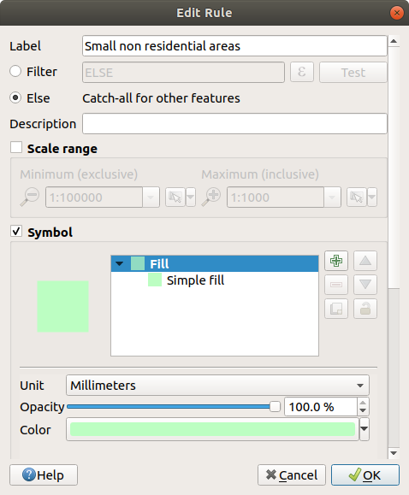409x495 pixels.
Task: Open the Color dropdown arrow menu
Action: [x=365, y=429]
